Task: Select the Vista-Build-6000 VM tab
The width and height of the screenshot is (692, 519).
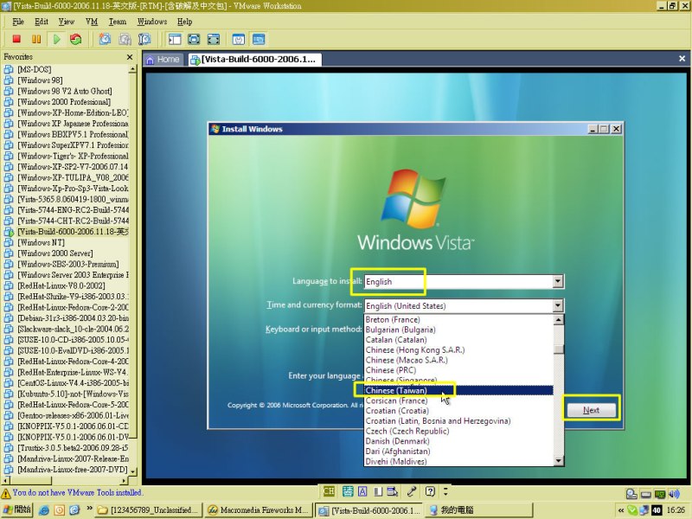Action: 254,60
